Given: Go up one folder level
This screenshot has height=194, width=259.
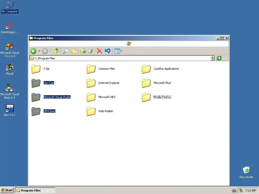Looking at the screenshot, I should (56, 51).
